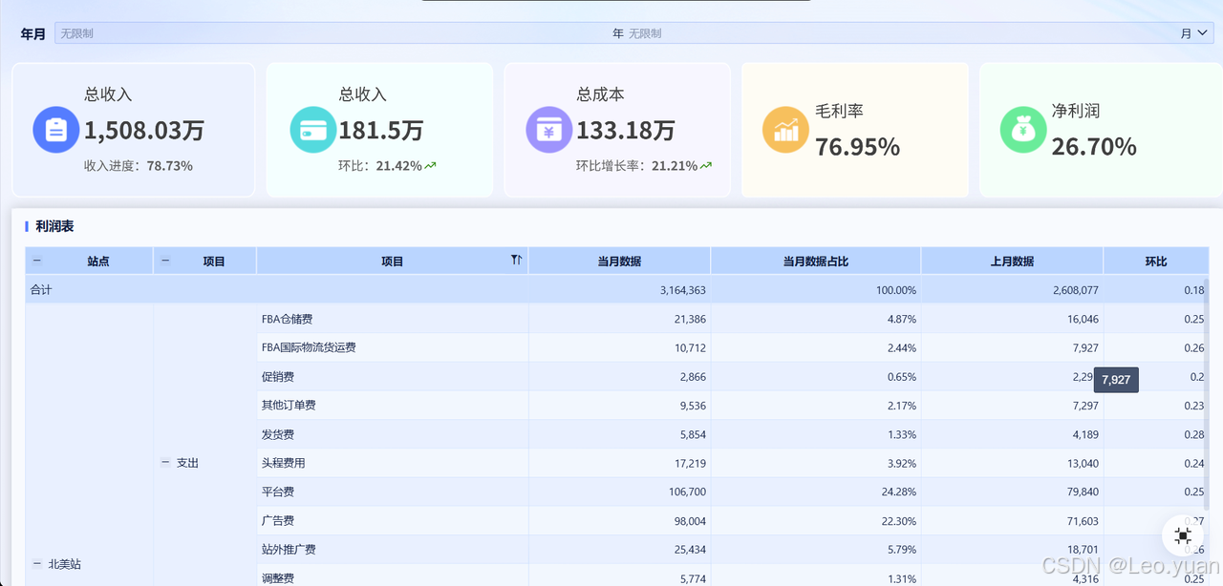Select the 广告费 row label
This screenshot has width=1223, height=586.
click(x=277, y=521)
